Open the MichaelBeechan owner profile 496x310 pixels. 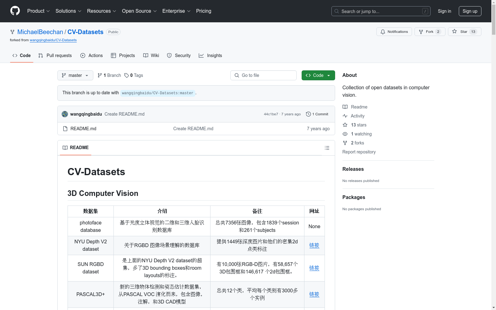point(40,32)
